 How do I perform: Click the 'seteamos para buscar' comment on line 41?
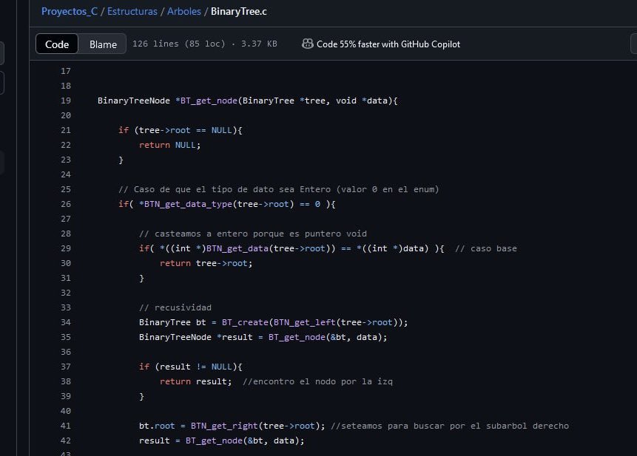(450, 426)
